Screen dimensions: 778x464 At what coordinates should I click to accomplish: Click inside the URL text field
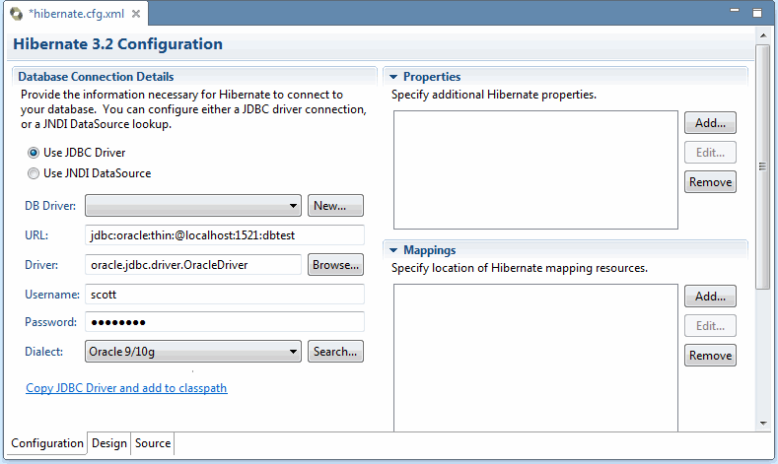(x=225, y=236)
